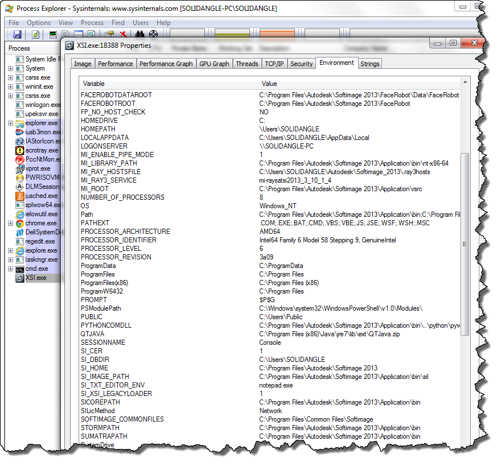Click the Refresh Now toolbar icon
The image size is (501, 466).
tap(35, 35)
